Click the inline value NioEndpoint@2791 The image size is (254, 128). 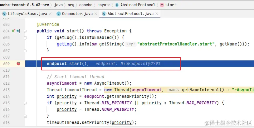140,64
